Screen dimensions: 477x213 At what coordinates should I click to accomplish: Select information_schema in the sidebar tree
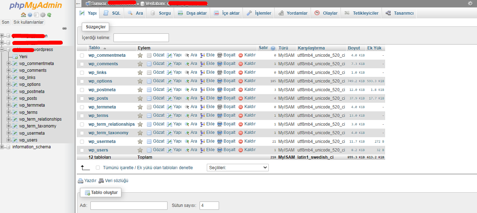click(32, 147)
